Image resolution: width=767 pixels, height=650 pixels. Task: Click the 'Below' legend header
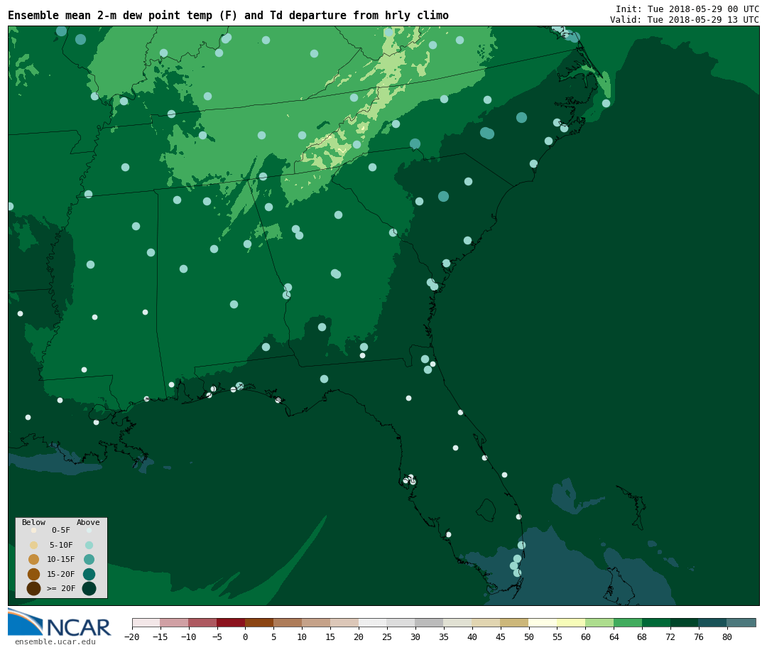(33, 522)
